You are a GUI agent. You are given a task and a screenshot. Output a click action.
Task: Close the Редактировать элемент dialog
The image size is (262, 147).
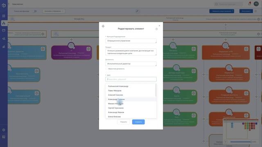click(x=159, y=26)
